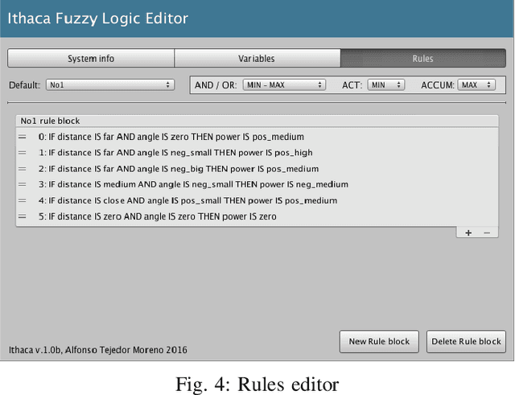Open the Default rule block dropdown

(109, 84)
